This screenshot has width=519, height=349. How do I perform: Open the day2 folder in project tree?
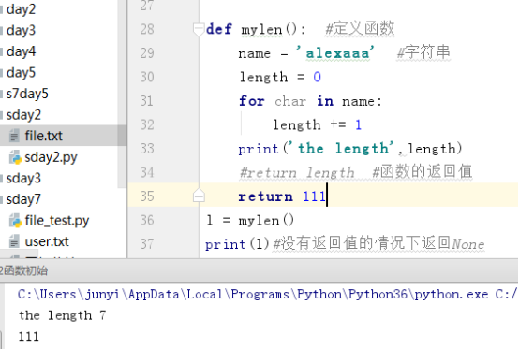coord(21,9)
